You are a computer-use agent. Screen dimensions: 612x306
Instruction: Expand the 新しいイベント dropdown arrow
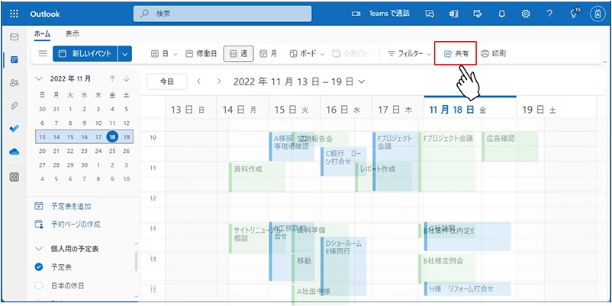click(x=126, y=54)
